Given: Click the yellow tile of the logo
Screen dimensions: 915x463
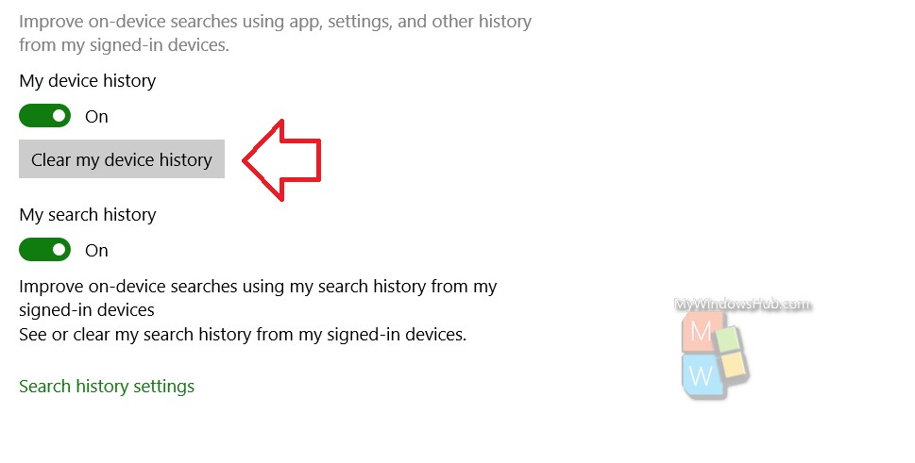Looking at the screenshot, I should [x=736, y=365].
